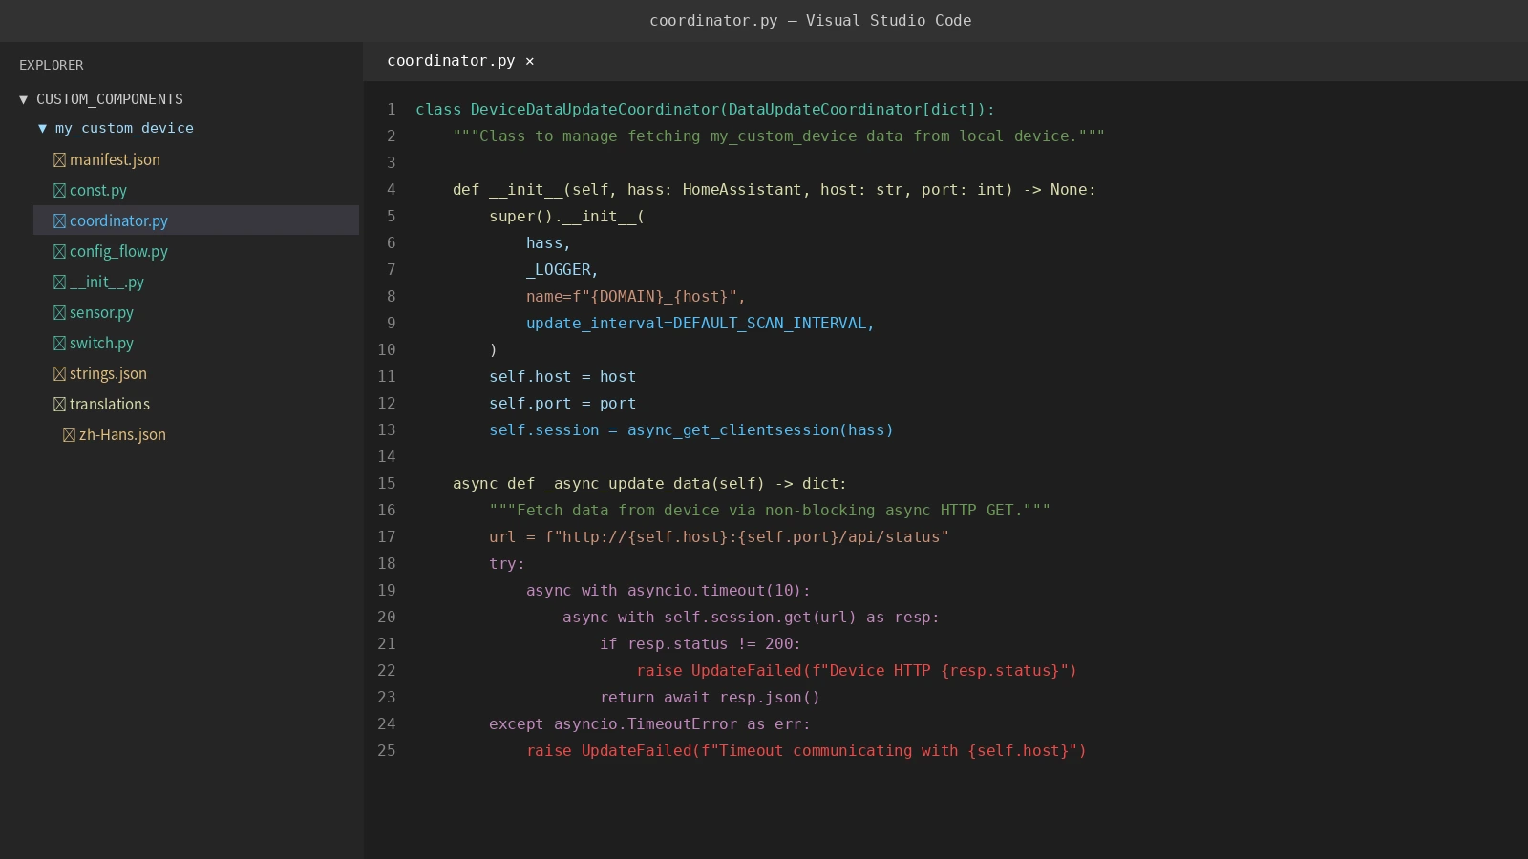Click the EXPLORER panel header
1528x859 pixels.
pyautogui.click(x=52, y=65)
